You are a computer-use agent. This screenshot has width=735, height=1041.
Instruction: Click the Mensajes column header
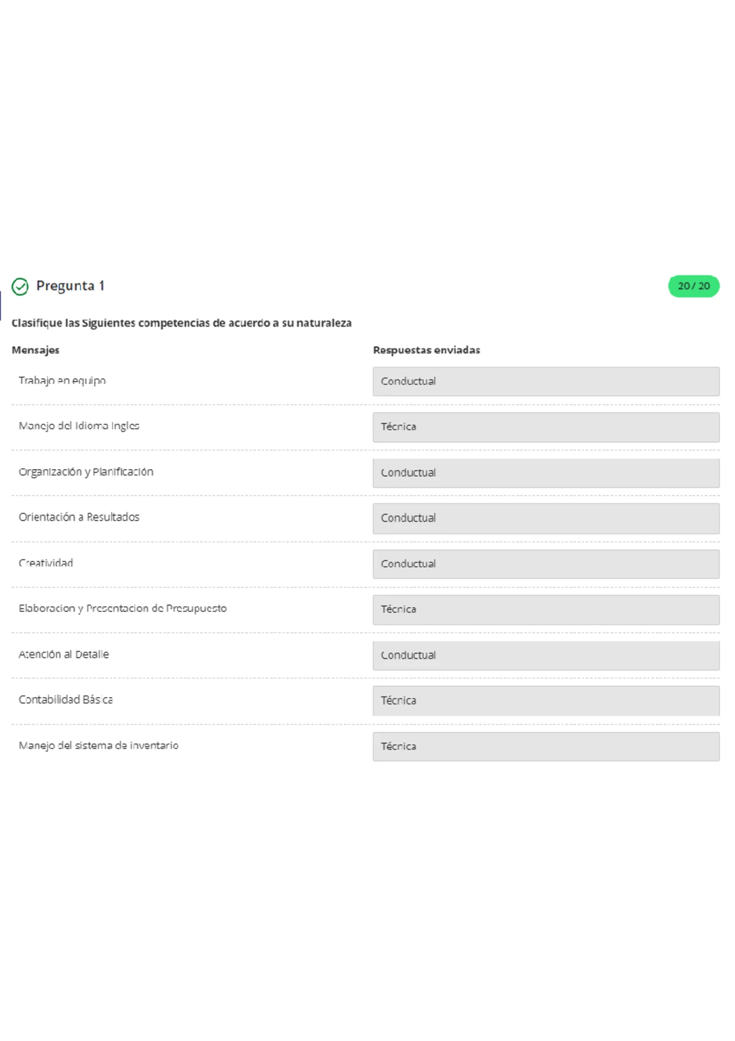coord(36,350)
